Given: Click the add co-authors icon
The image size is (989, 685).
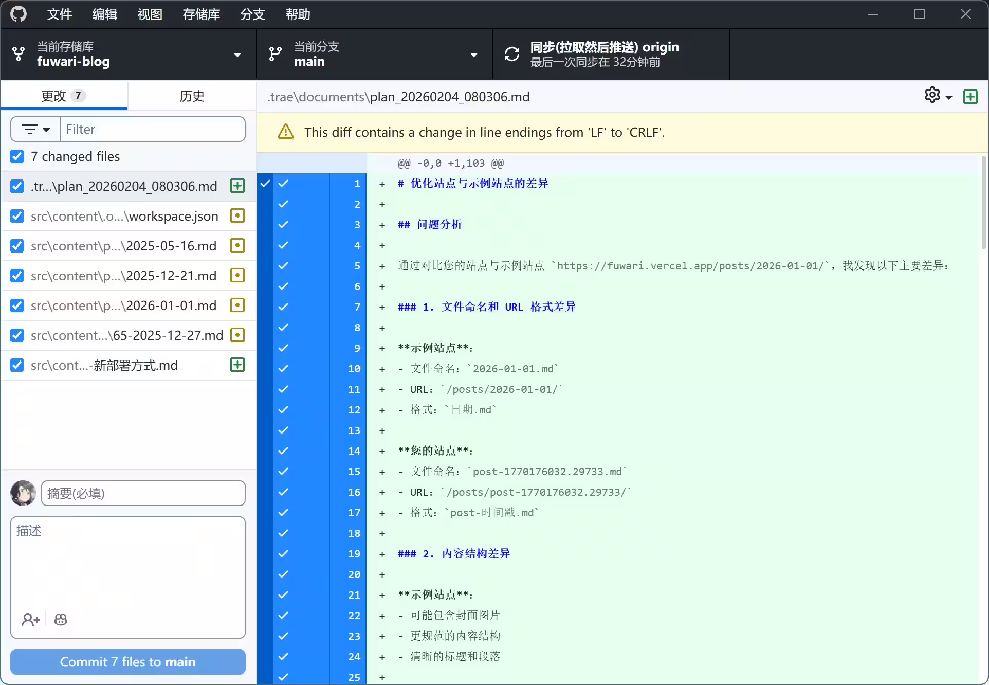Looking at the screenshot, I should [30, 620].
